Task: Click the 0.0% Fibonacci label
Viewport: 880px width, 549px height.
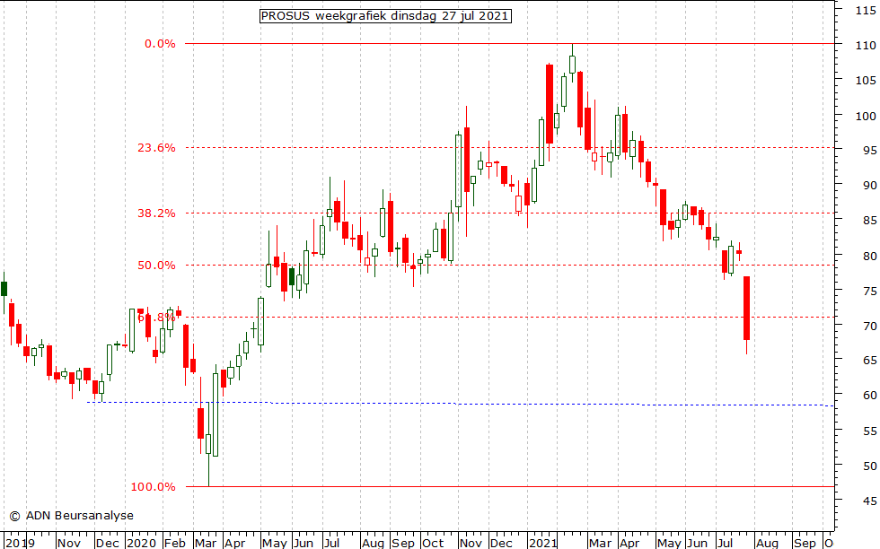Action: pos(160,44)
